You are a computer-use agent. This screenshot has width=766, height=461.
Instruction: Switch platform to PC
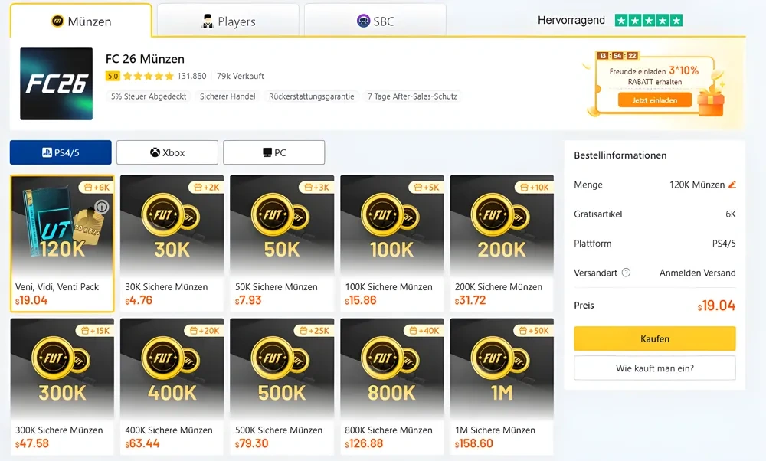coord(273,152)
